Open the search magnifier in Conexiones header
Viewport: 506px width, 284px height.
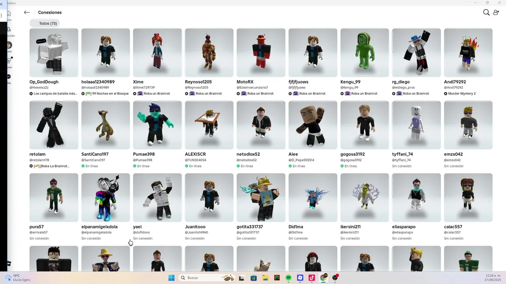(x=486, y=12)
